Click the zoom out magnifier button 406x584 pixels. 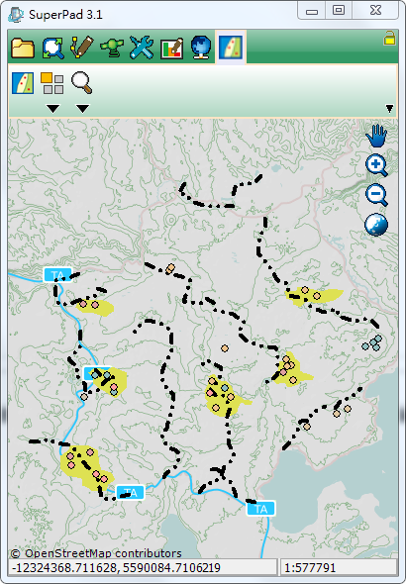pos(376,195)
